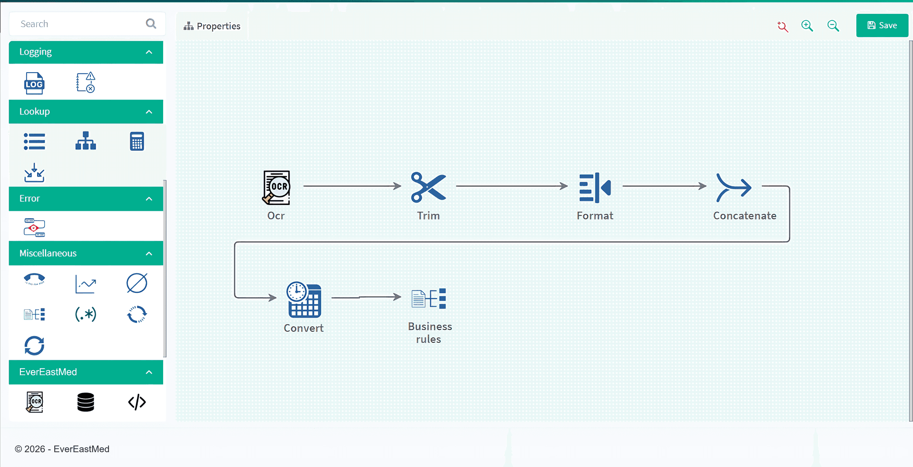Screen dimensions: 913x467
Task: Collapse the Error section
Action: (x=149, y=199)
